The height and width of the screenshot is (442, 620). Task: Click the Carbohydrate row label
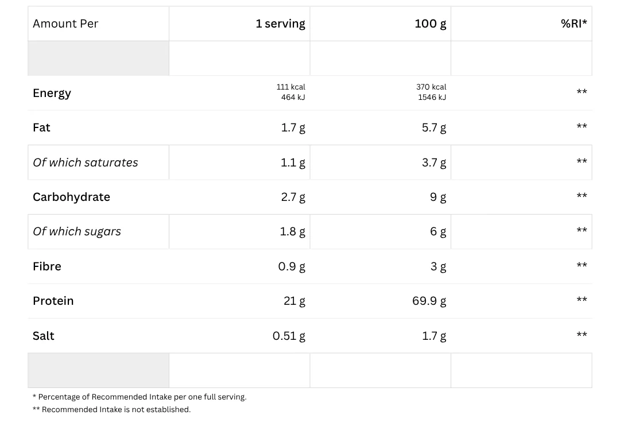(x=71, y=197)
